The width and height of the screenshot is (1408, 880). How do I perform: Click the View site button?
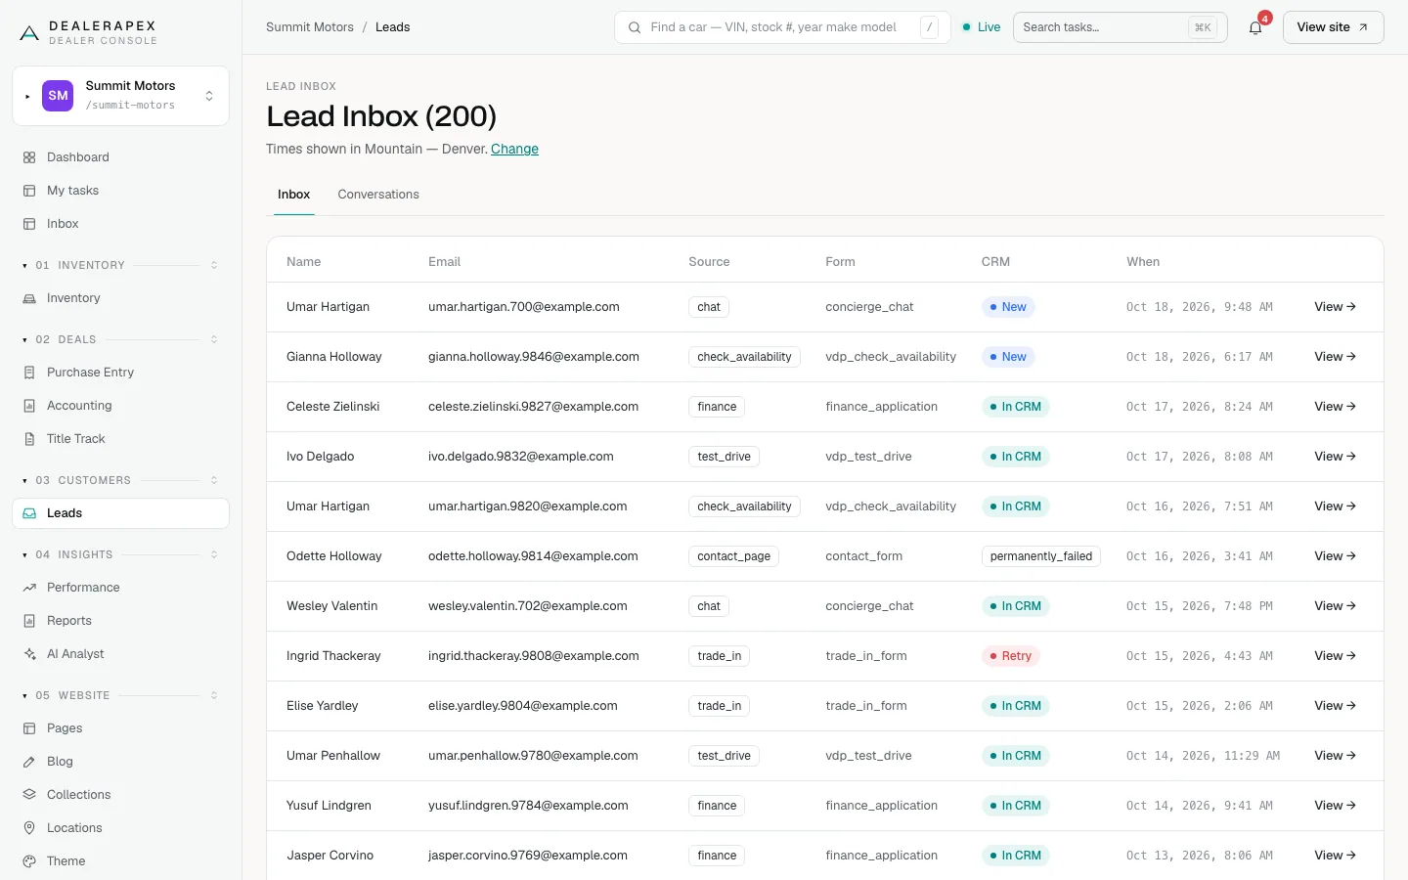pos(1333,27)
